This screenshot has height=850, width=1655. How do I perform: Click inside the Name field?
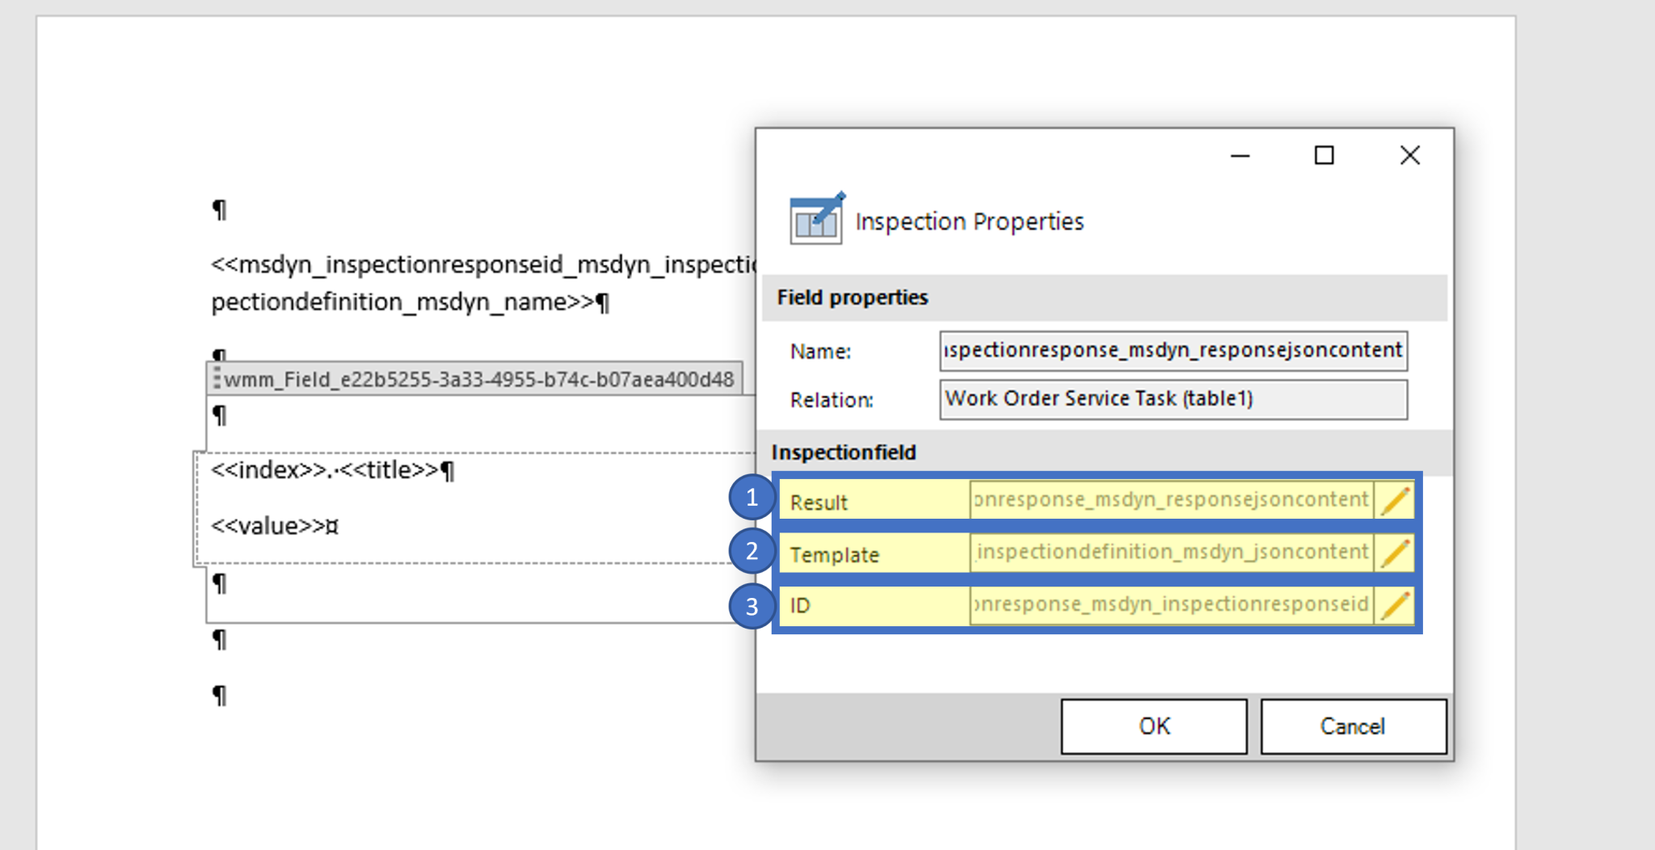point(1172,350)
